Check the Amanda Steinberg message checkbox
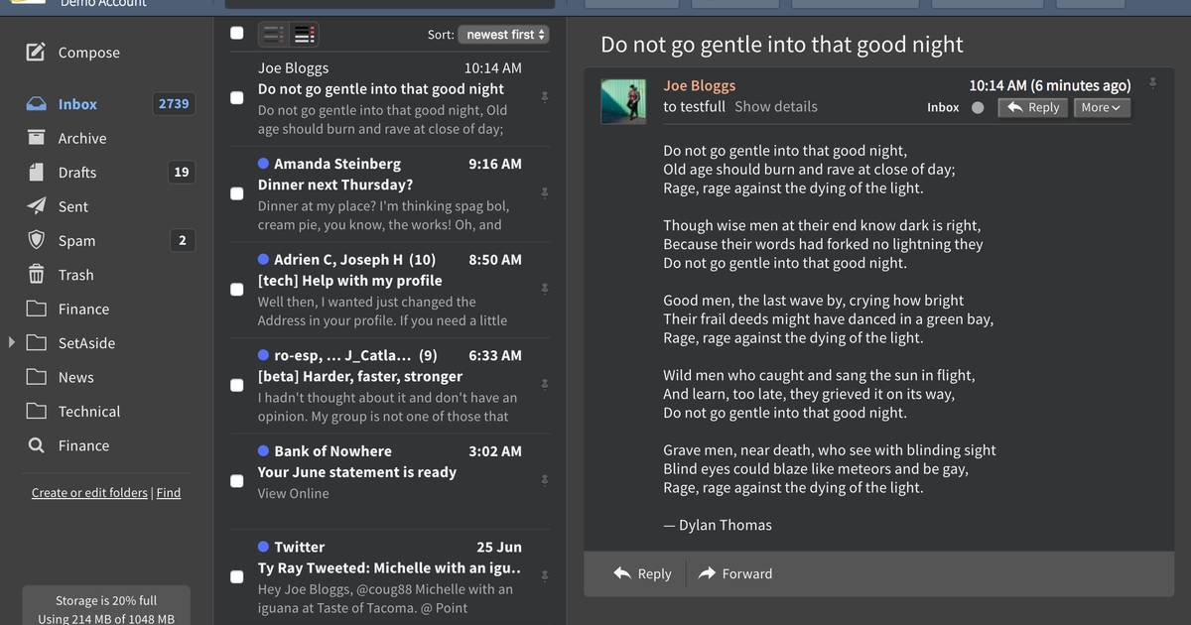Image resolution: width=1191 pixels, height=625 pixels. [x=236, y=195]
